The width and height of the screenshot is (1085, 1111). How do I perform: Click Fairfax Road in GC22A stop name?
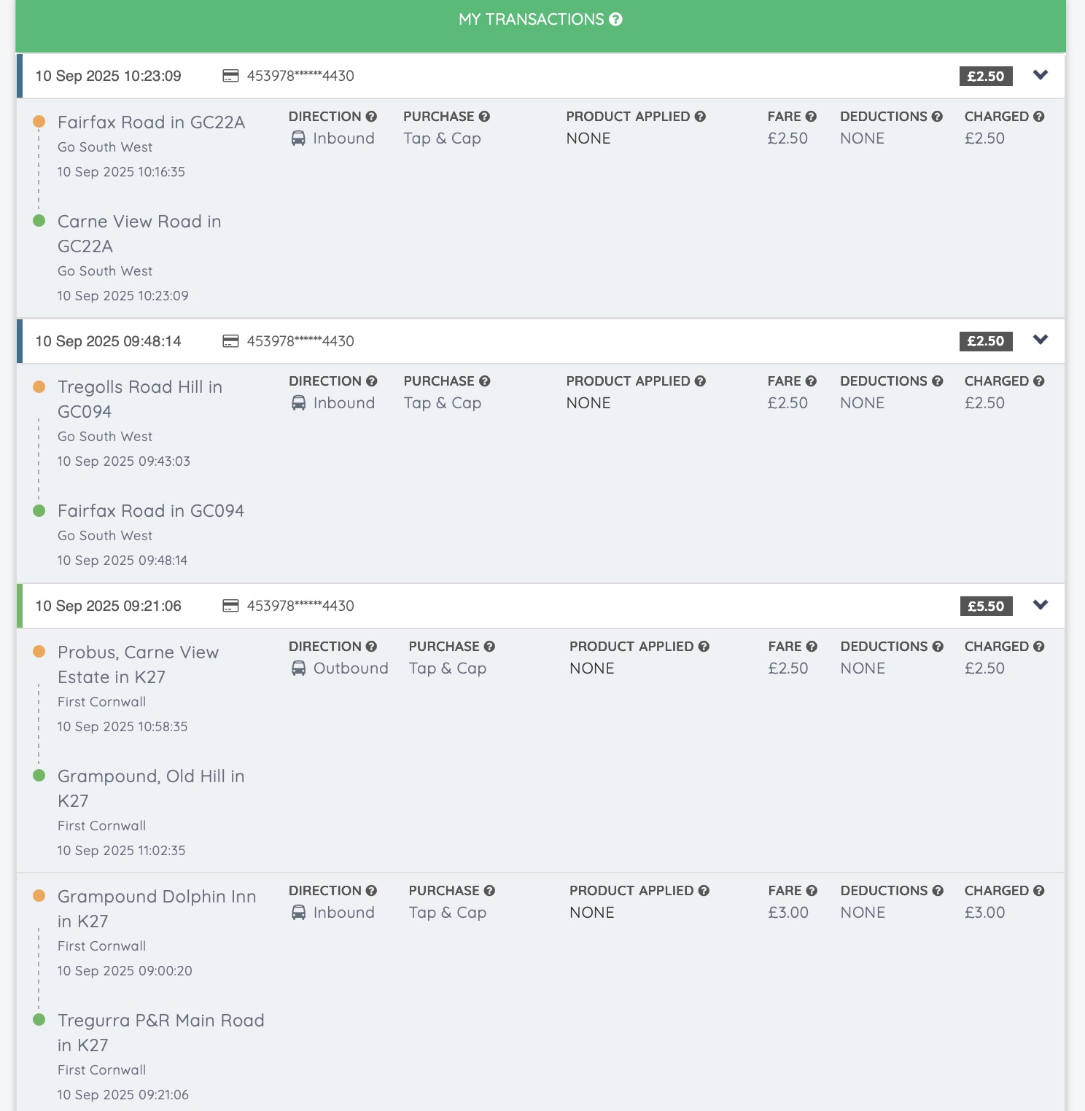coord(151,122)
